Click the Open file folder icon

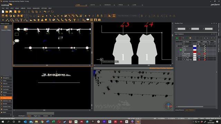(x=7, y=12)
